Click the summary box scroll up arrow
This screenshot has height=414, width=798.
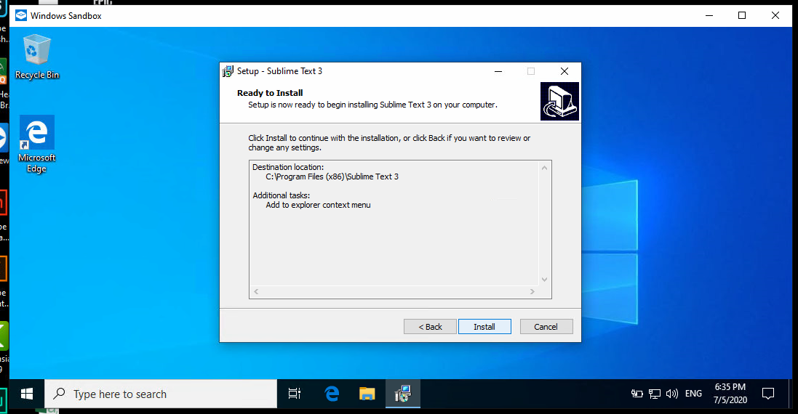point(545,168)
